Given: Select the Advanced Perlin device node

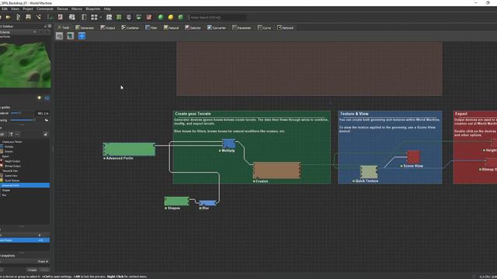Looking at the screenshot, I should 129,150.
